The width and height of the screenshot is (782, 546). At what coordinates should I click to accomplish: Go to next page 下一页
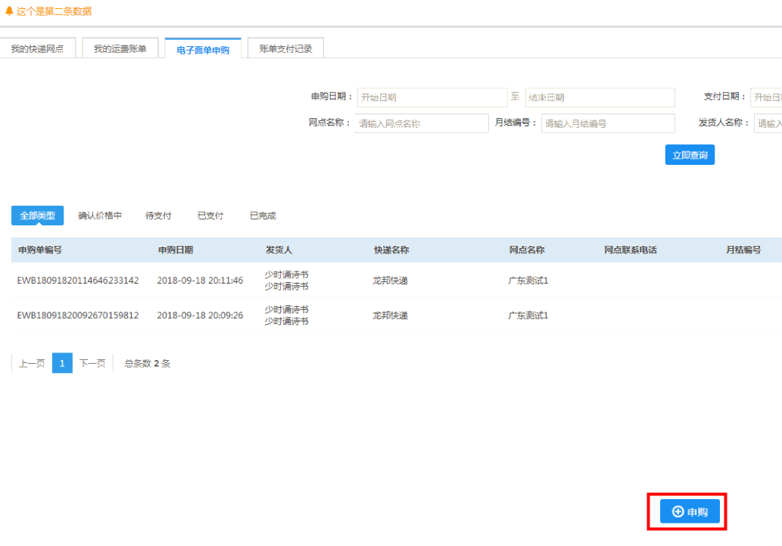[x=92, y=364]
